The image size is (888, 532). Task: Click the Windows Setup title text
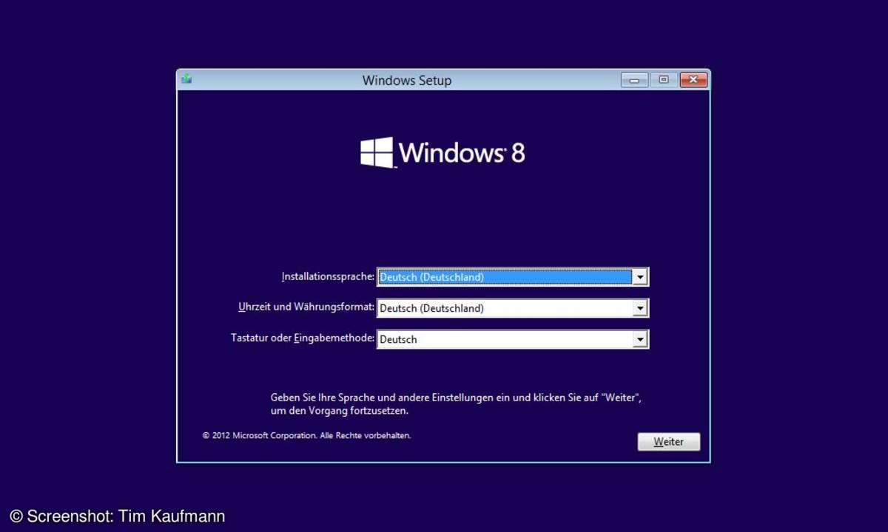[x=406, y=81]
